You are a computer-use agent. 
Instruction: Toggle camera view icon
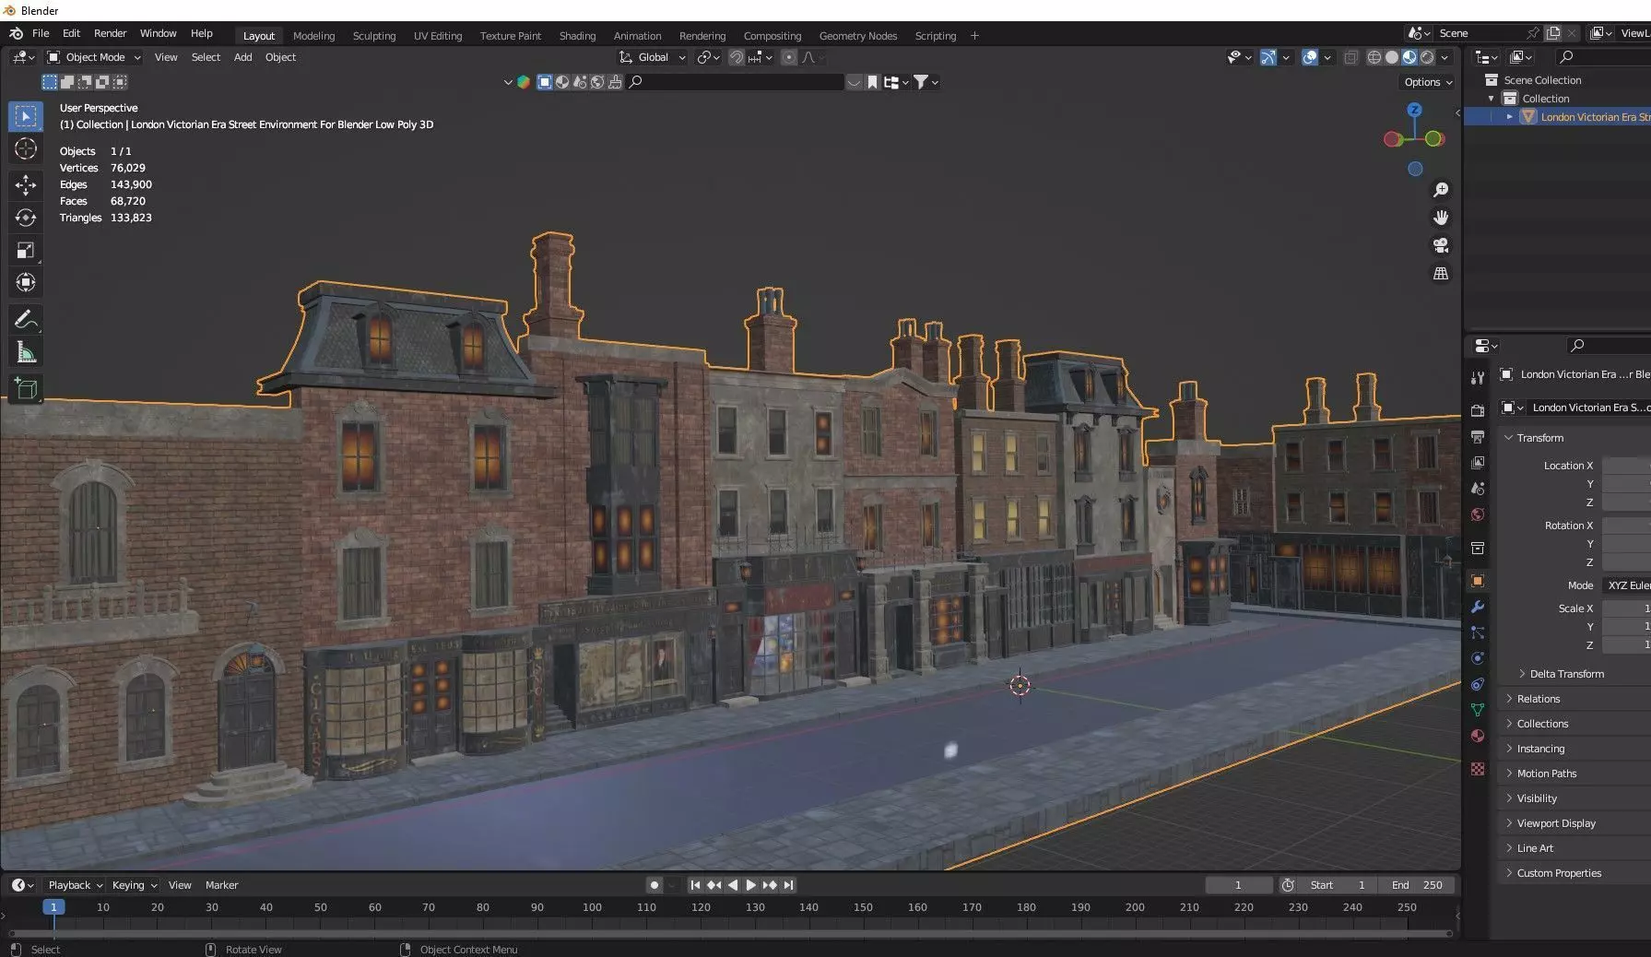1441,245
